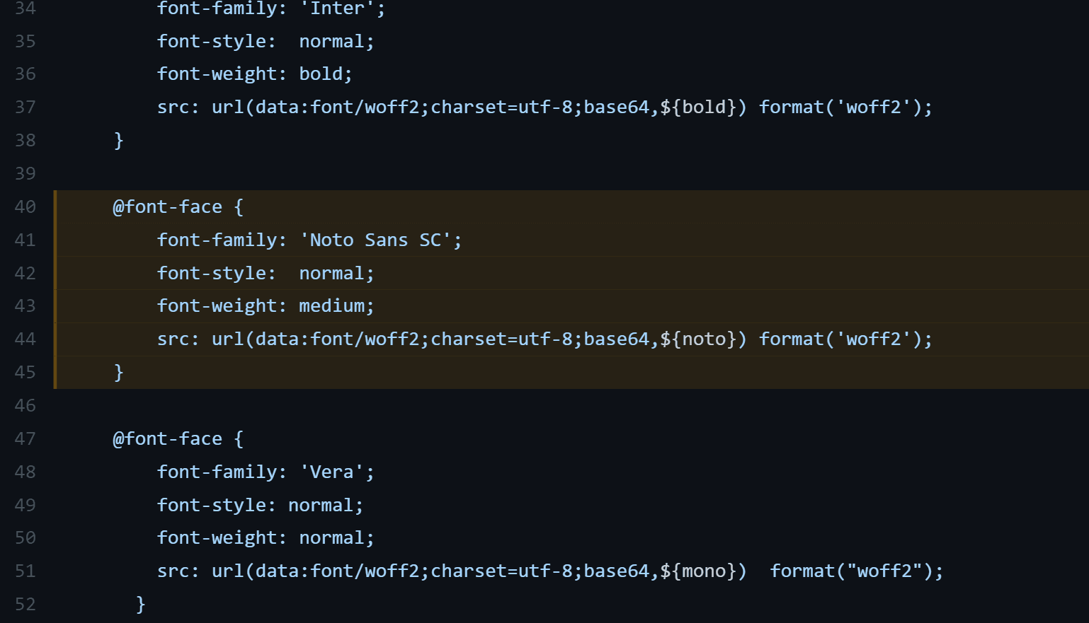This screenshot has height=623, width=1089.
Task: Select line number 52 in the gutter
Action: (25, 604)
